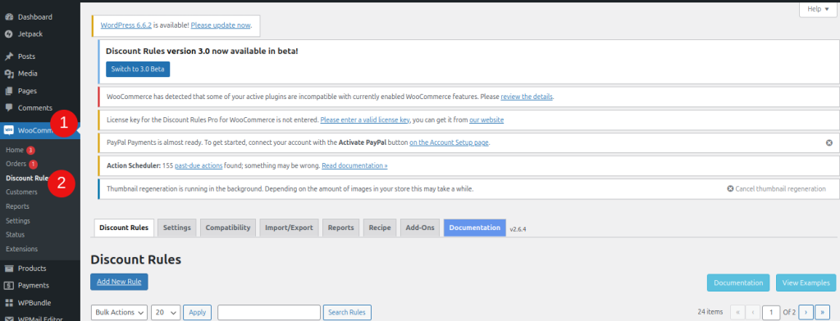Open the Bulk Actions dropdown
This screenshot has height=321, width=840.
[119, 313]
